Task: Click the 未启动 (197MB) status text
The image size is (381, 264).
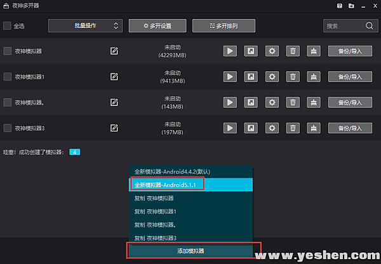Action: [x=172, y=128]
